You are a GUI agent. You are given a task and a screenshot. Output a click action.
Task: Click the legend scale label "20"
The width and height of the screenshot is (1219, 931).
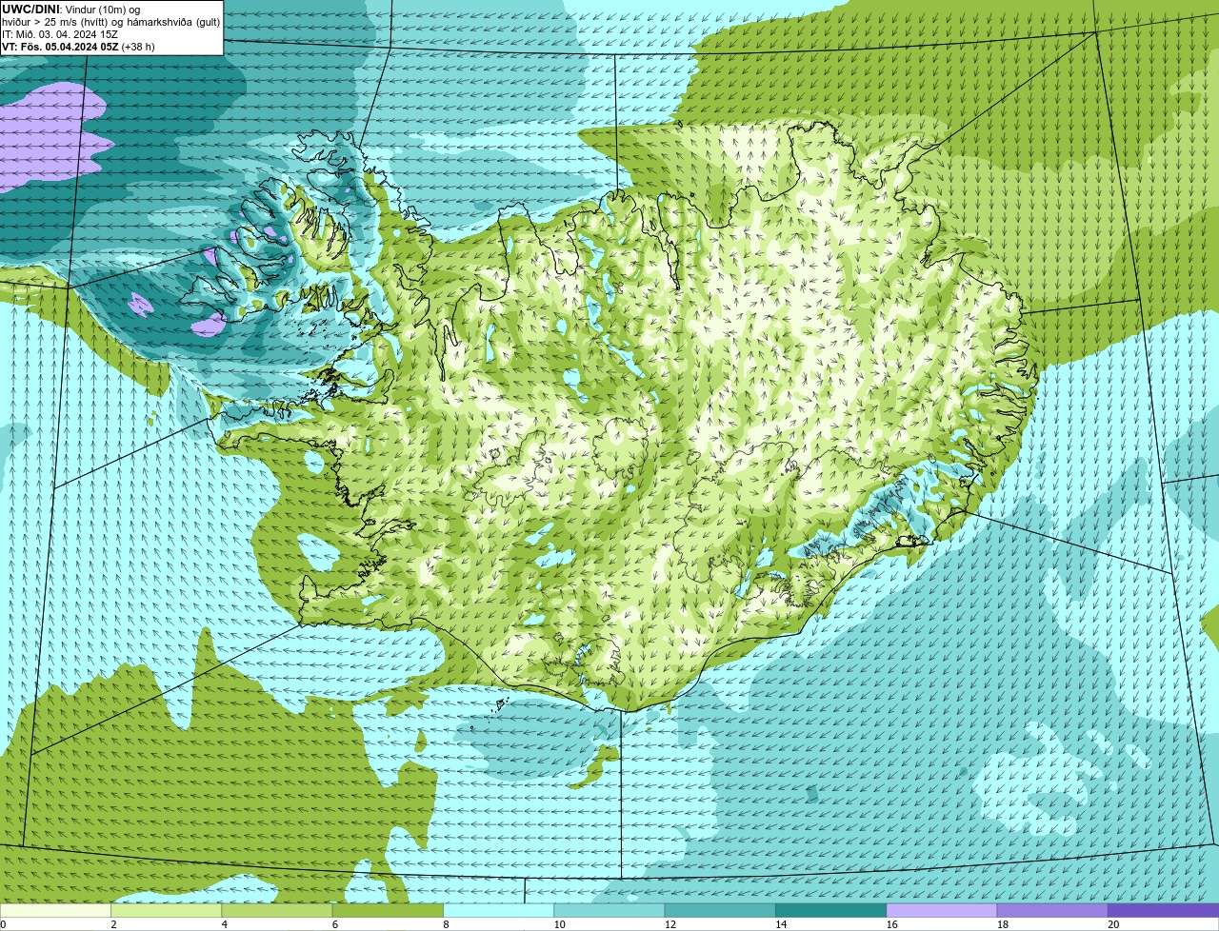(1112, 924)
